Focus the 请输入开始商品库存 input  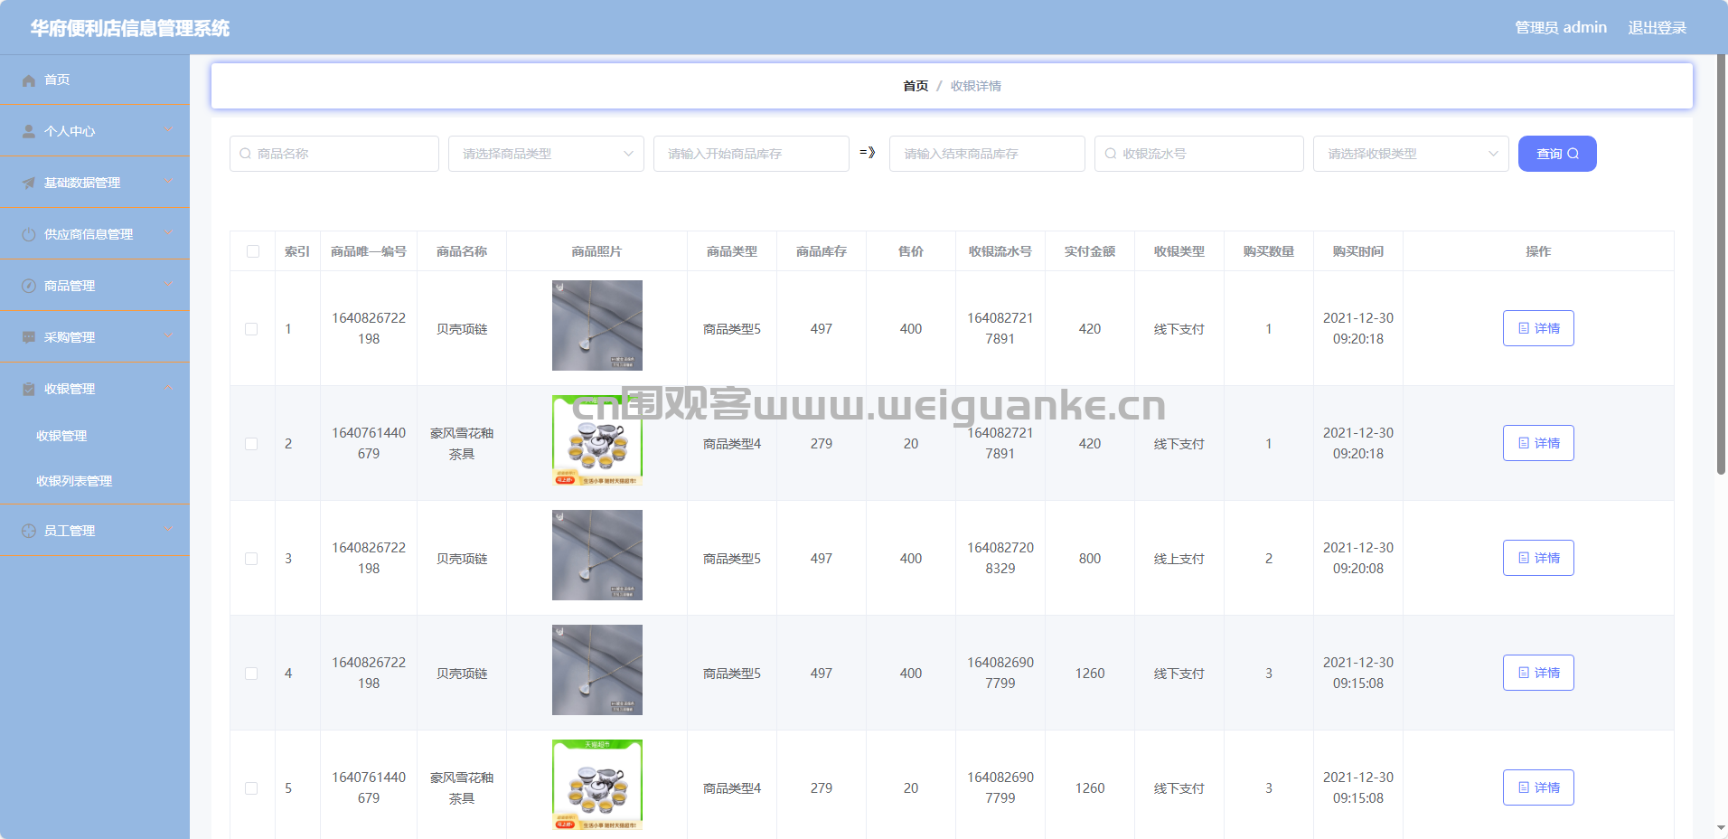[751, 154]
